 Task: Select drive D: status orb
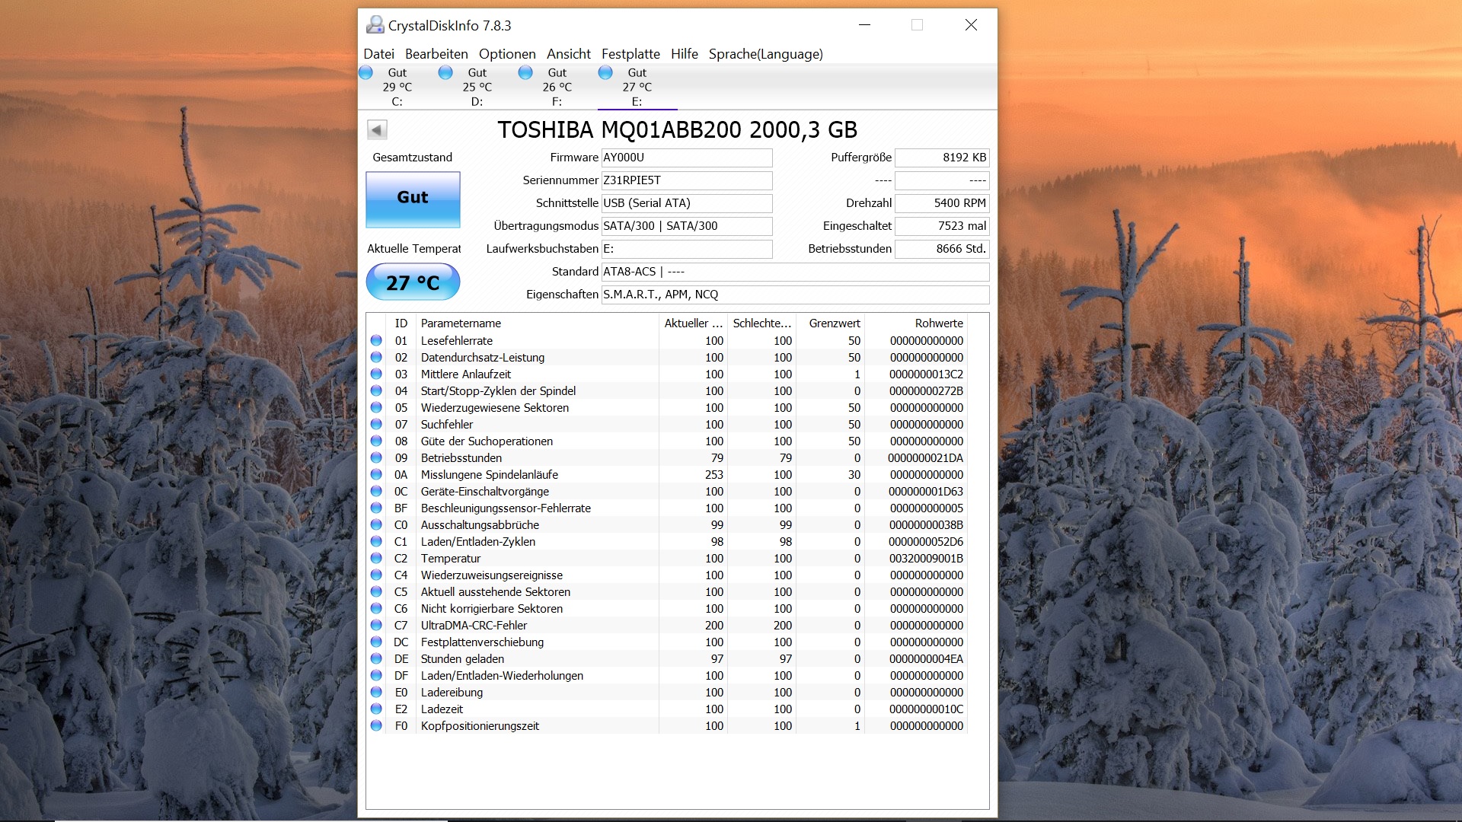tap(446, 73)
